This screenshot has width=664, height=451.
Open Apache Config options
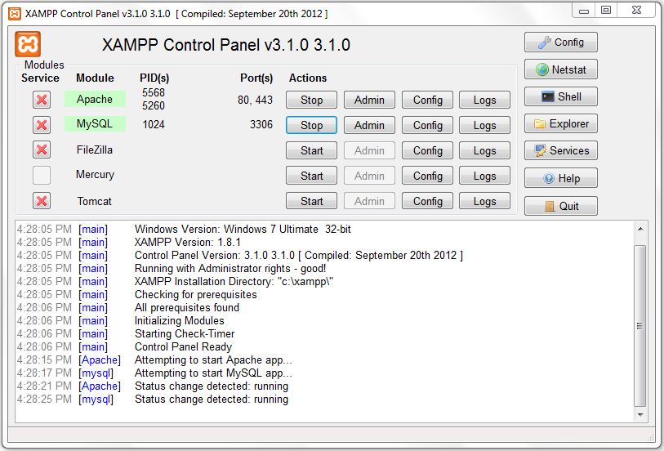tap(427, 100)
